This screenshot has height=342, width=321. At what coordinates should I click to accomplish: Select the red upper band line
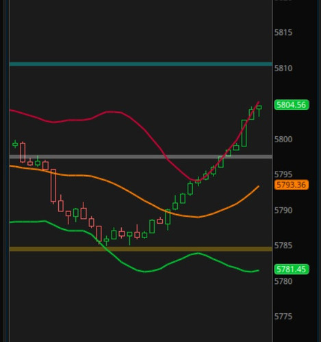pyautogui.click(x=135, y=120)
